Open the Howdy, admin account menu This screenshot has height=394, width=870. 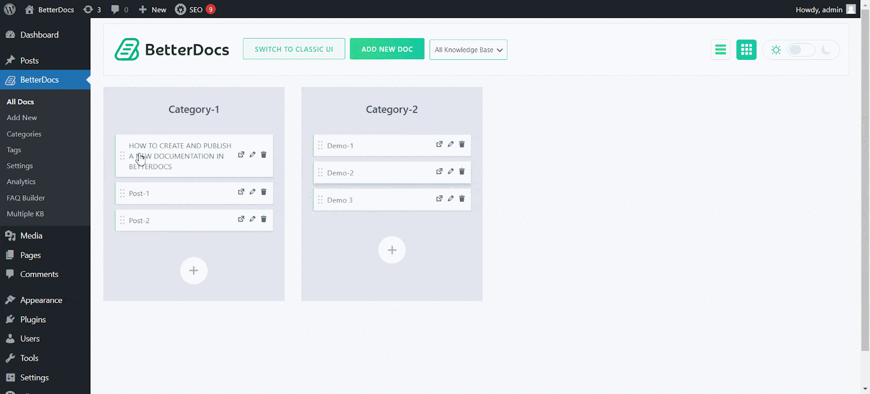[x=825, y=9]
